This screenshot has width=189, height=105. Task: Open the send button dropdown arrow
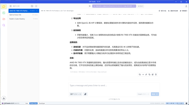(157, 94)
